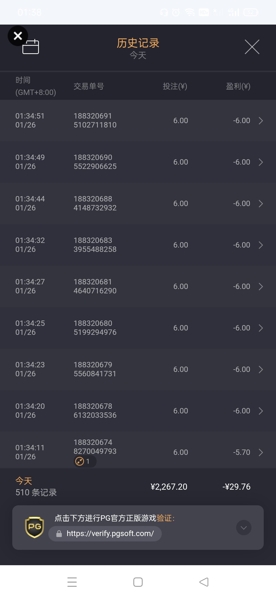
Task: Tap the PG shield logo icon
Action: point(34,527)
